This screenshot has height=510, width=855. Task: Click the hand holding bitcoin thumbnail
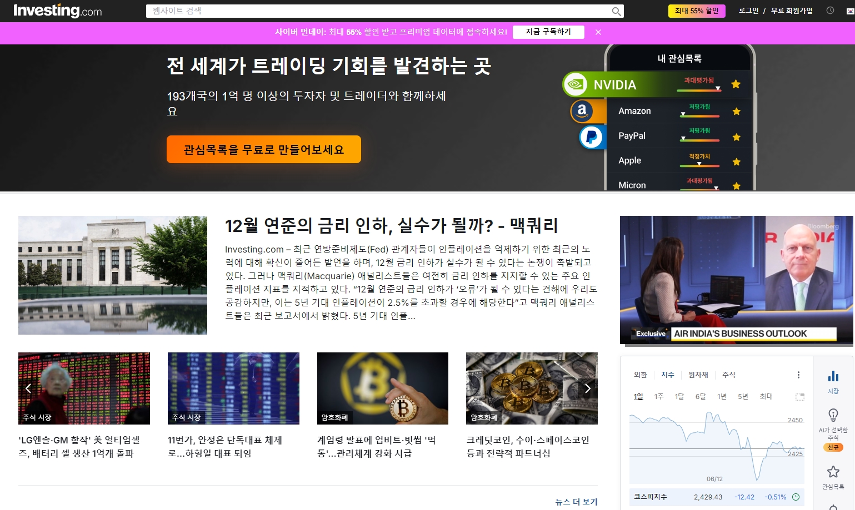tap(383, 388)
